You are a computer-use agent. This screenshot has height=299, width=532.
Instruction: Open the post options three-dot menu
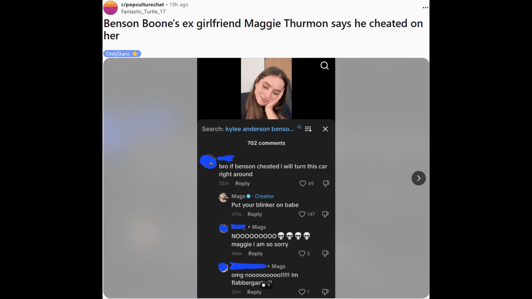click(x=425, y=7)
